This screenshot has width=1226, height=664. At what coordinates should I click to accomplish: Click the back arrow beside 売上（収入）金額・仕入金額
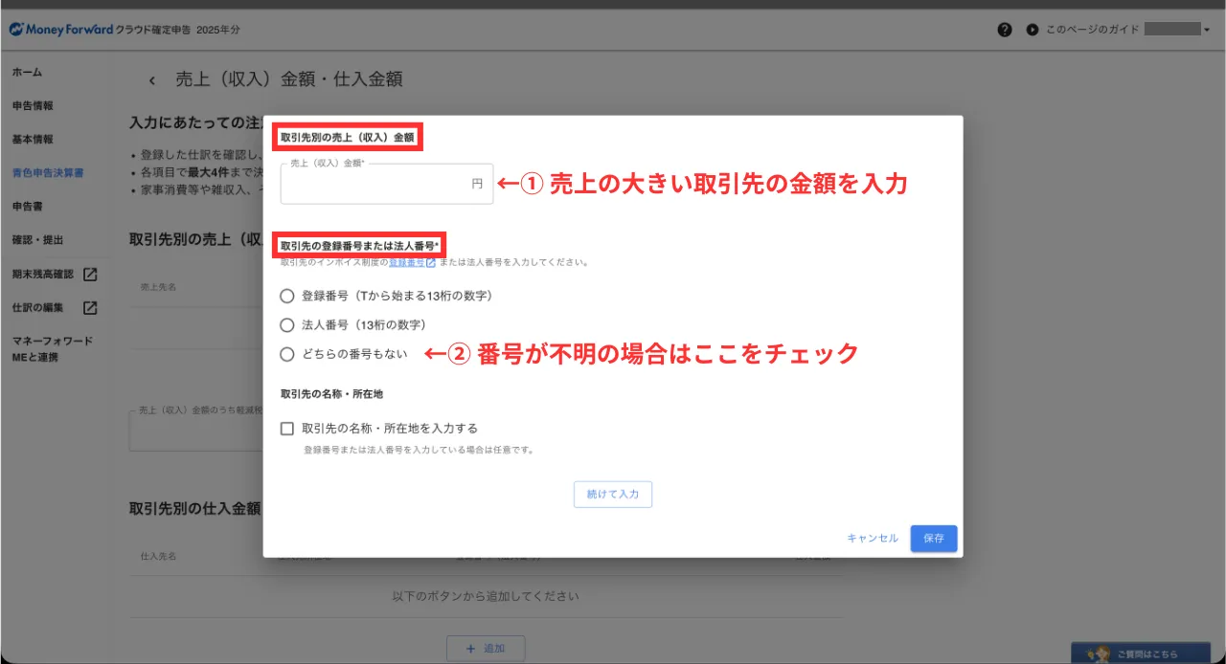[x=151, y=80]
